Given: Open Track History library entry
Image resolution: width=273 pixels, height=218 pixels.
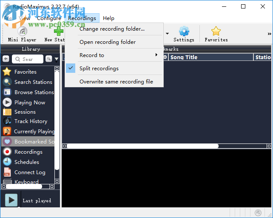Looking at the screenshot, I should click(31, 121).
